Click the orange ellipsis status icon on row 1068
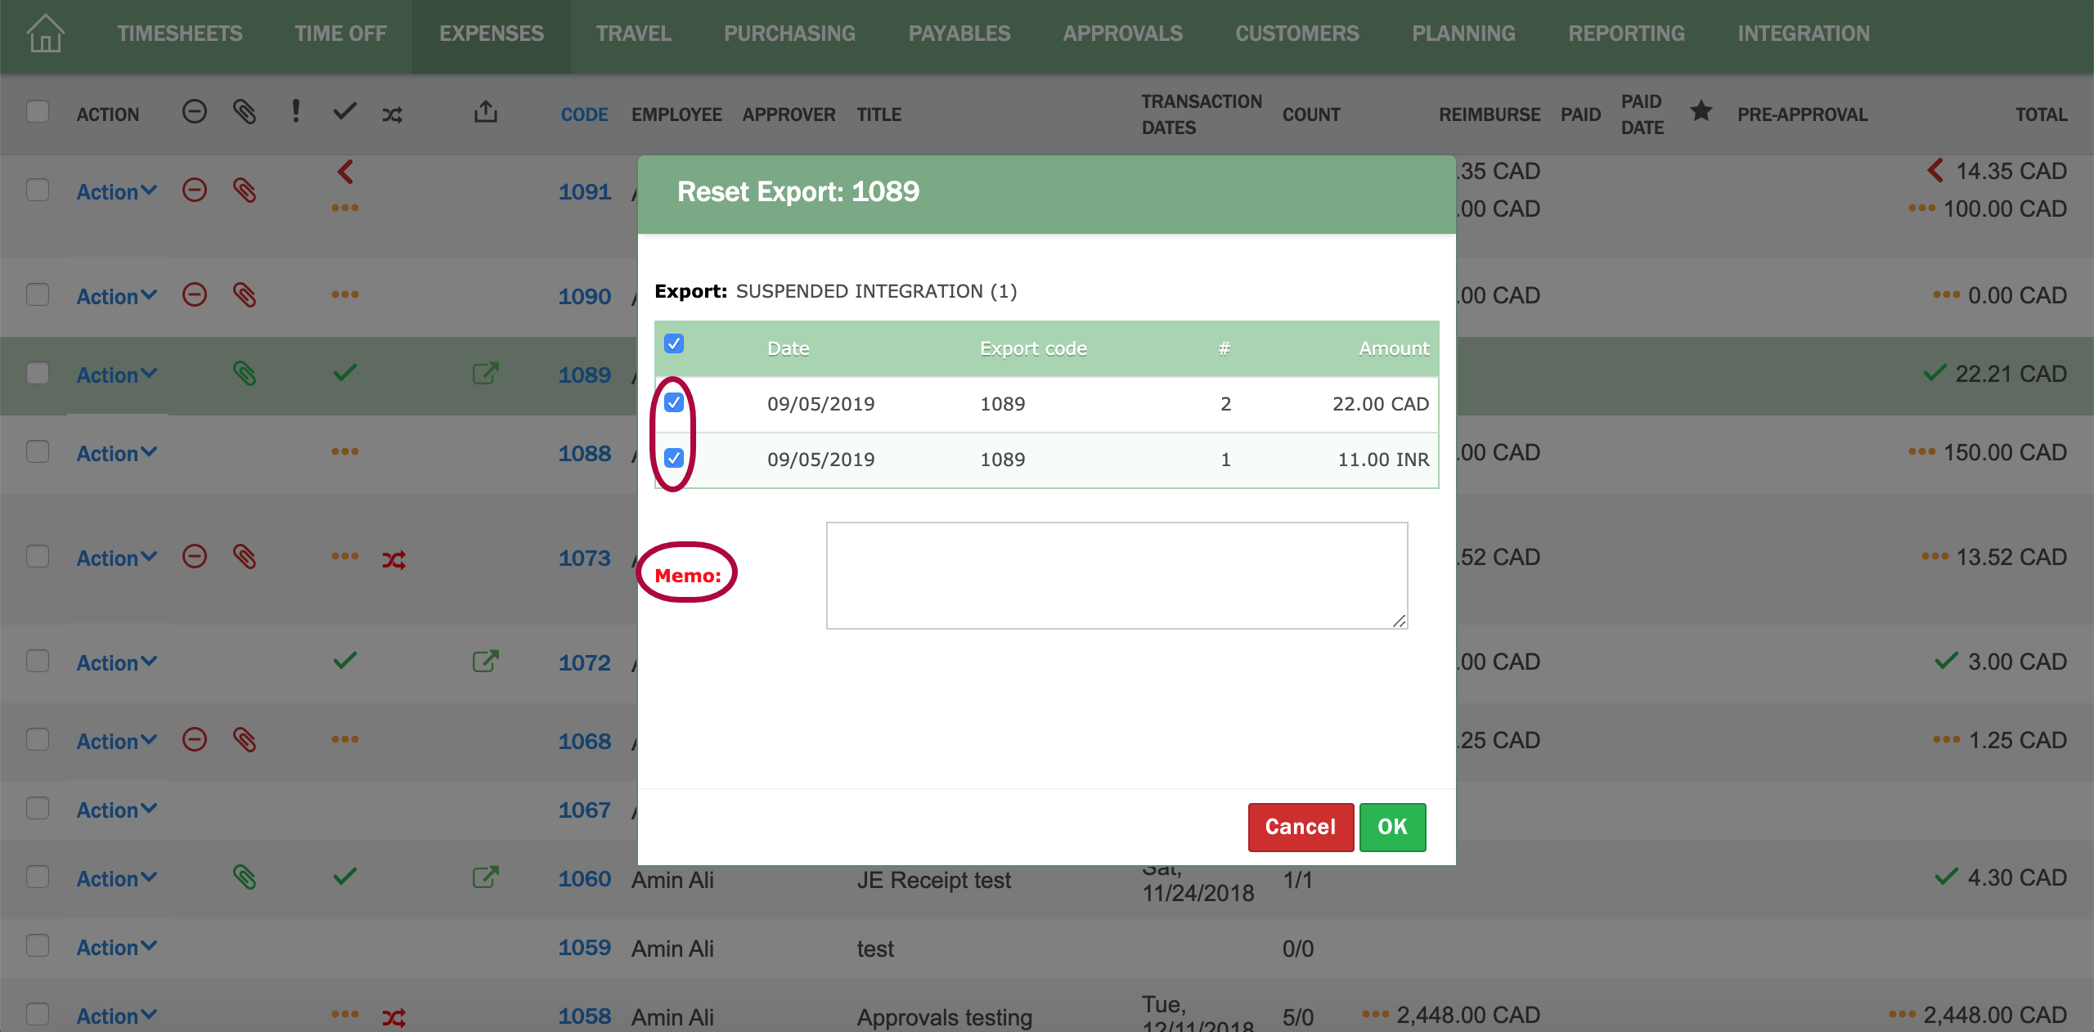Image resolution: width=2094 pixels, height=1032 pixels. [344, 740]
